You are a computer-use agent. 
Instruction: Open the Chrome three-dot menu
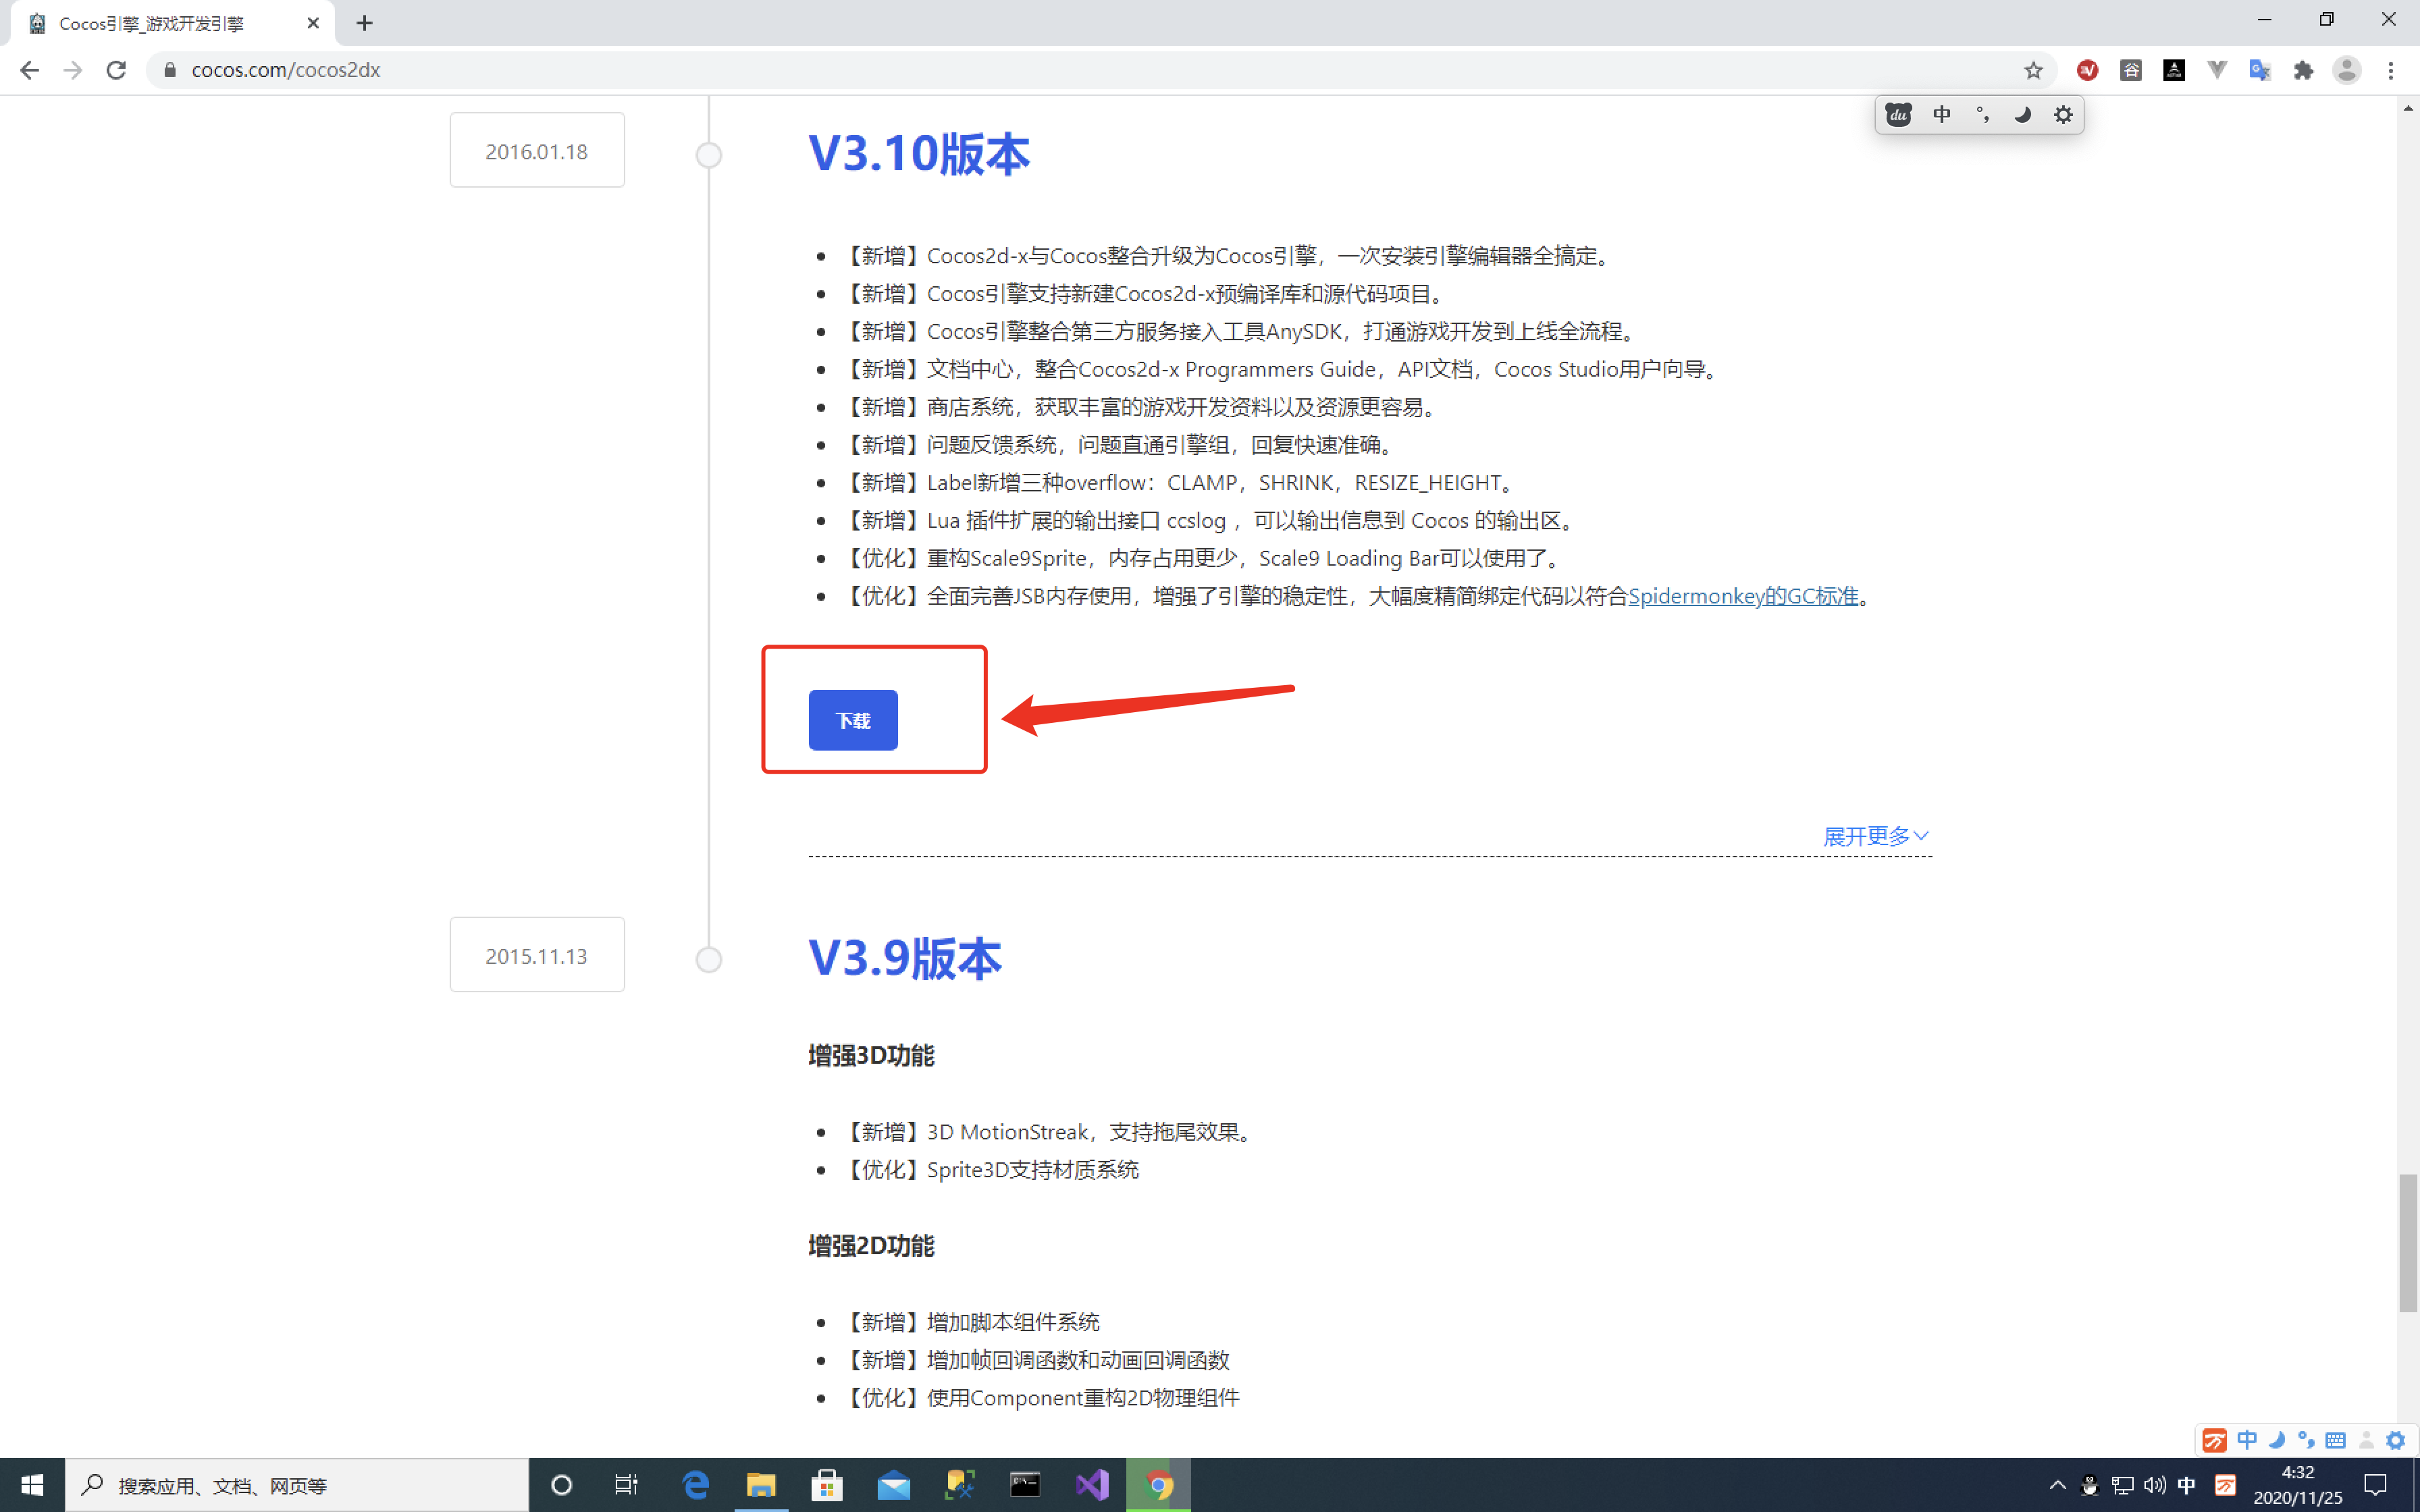2391,70
